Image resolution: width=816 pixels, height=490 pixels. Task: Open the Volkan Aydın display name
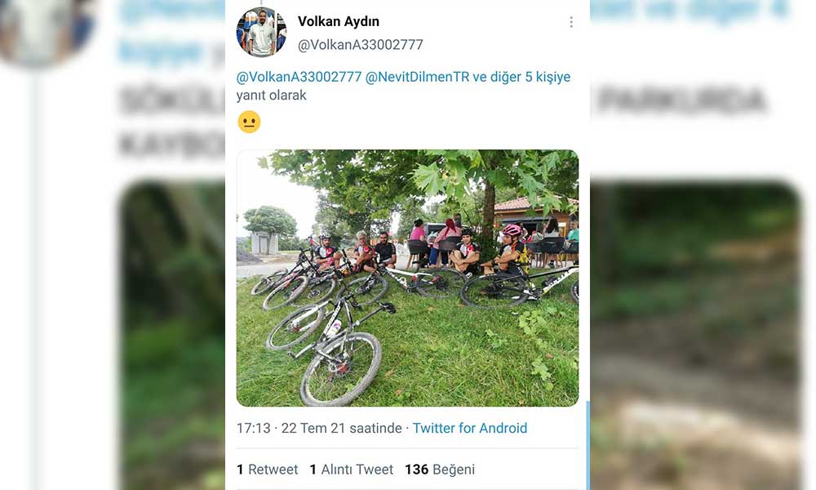(339, 21)
